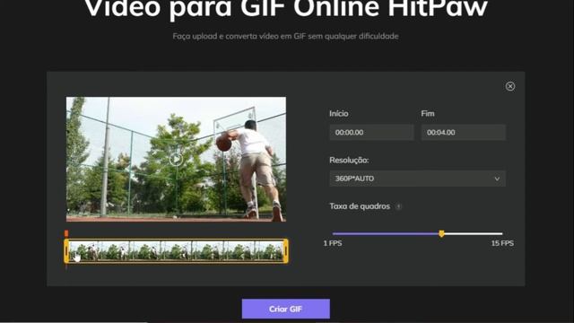Image resolution: width=574 pixels, height=323 pixels.
Task: Click the Fim time field
Action: click(463, 132)
